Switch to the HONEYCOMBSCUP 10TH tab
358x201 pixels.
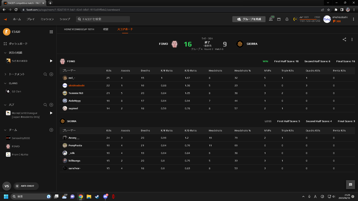coord(79,29)
